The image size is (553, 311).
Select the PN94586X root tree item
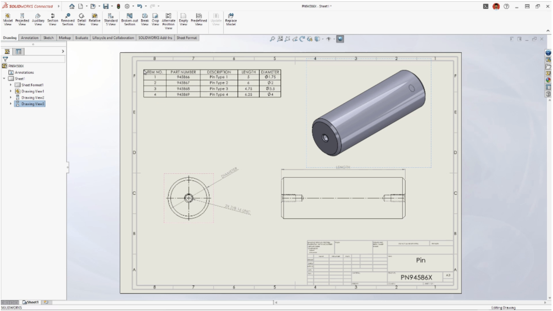click(x=13, y=66)
